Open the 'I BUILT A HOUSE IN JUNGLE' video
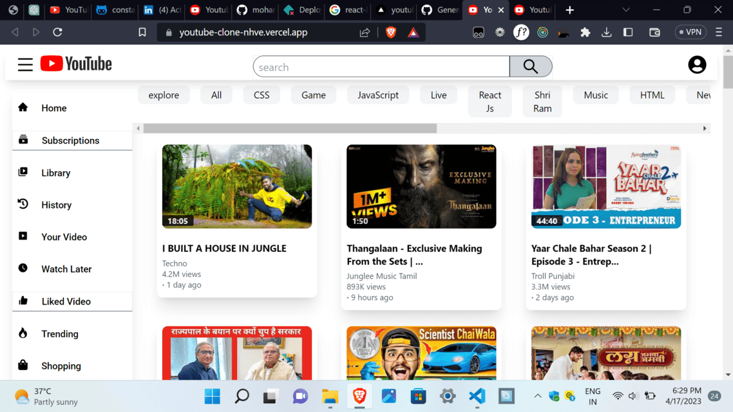This screenshot has width=733, height=412. click(x=237, y=186)
